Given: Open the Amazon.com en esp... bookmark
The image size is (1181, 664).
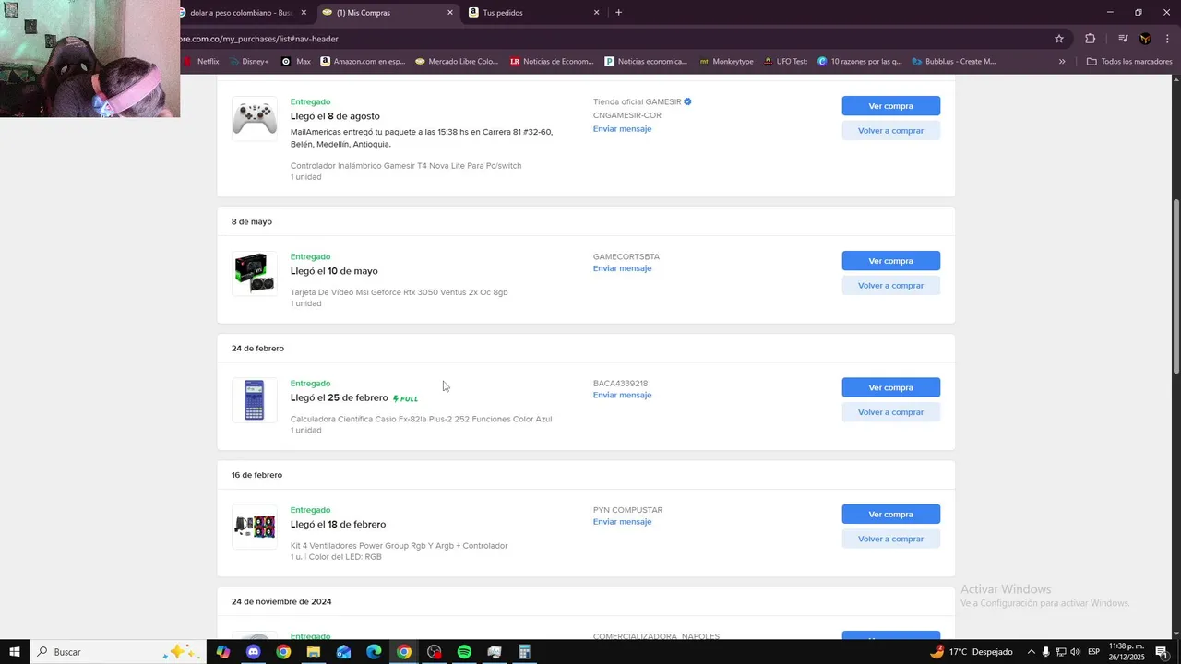Looking at the screenshot, I should point(363,62).
